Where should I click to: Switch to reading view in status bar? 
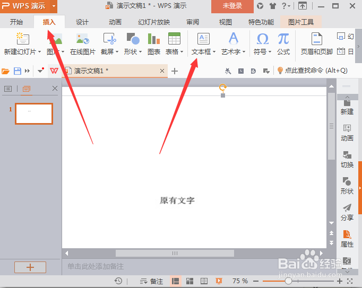(204, 281)
